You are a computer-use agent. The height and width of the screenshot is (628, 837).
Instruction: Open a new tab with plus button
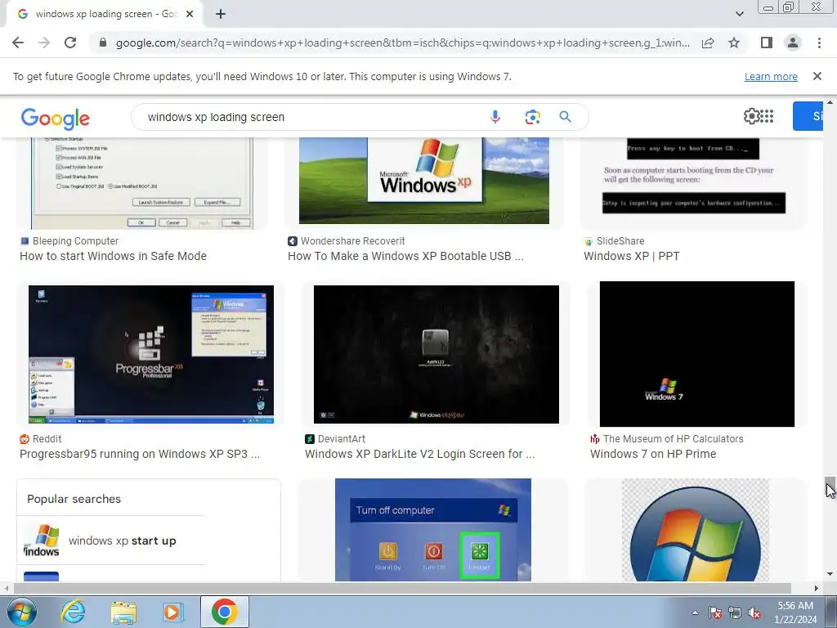[221, 15]
